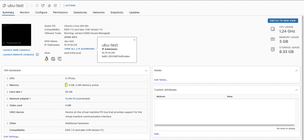Expand the CPU hardware row

pyautogui.click(x=7, y=78)
